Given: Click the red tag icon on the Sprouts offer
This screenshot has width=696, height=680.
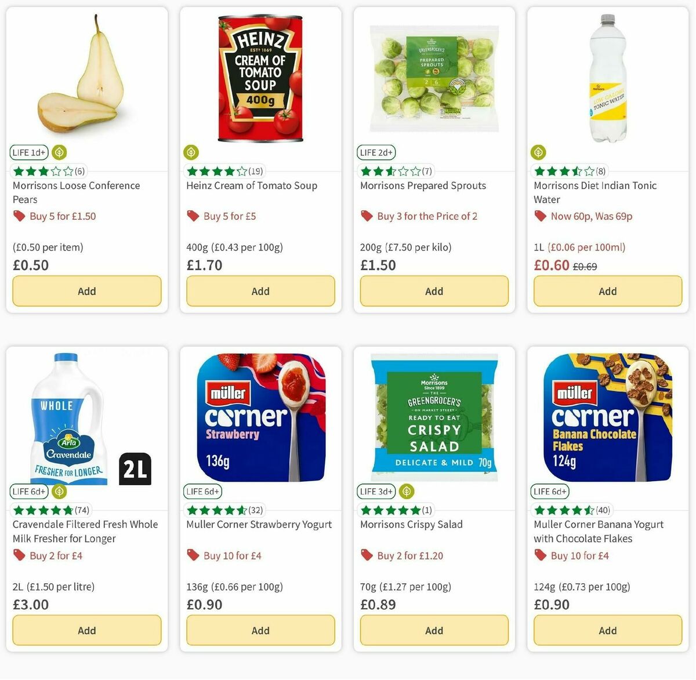Looking at the screenshot, I should 366,216.
